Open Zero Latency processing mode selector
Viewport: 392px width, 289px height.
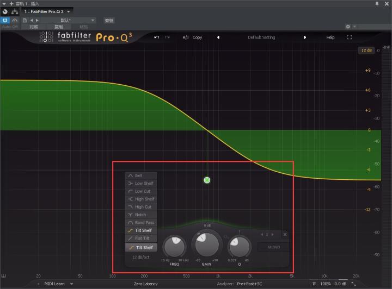click(145, 284)
